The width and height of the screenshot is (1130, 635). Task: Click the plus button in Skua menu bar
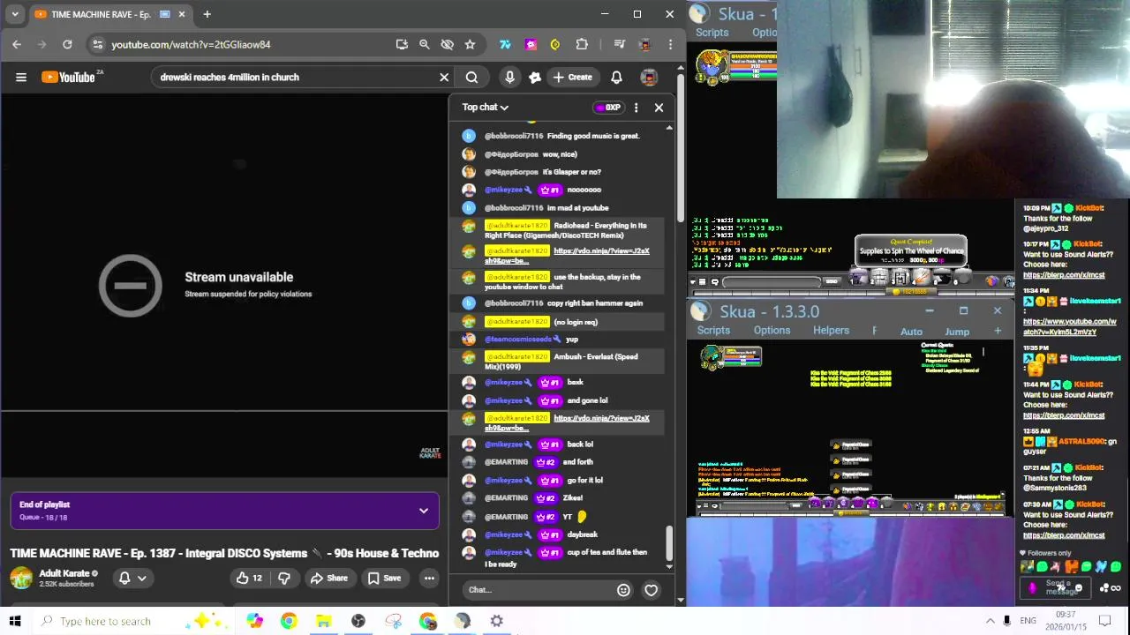click(x=998, y=331)
